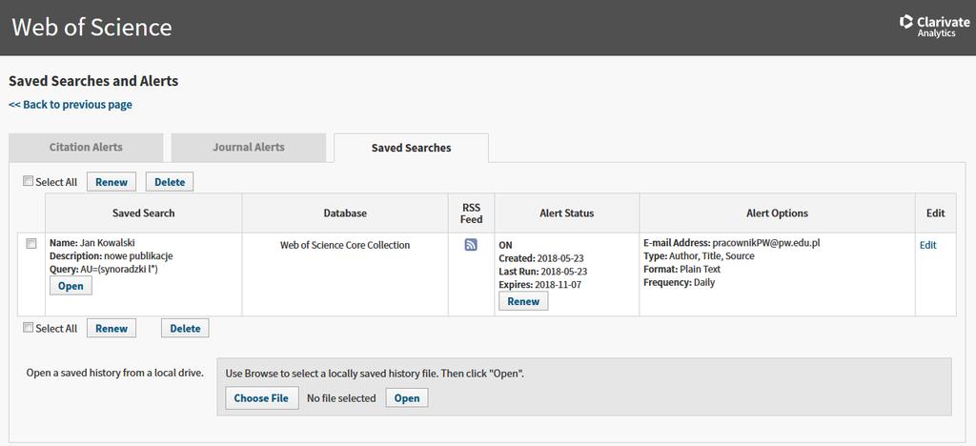Click Open next to No file selected
The height and width of the screenshot is (446, 976).
pyautogui.click(x=407, y=398)
